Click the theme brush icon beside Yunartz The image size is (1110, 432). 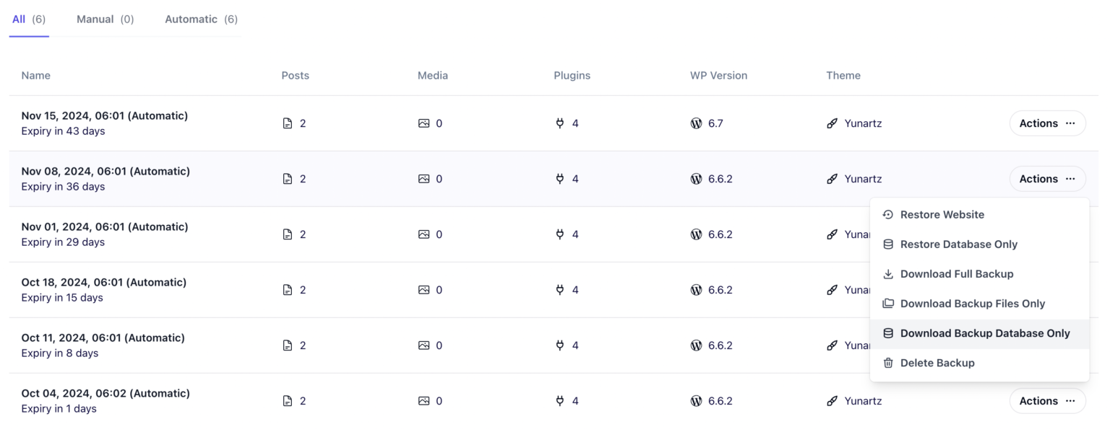click(x=832, y=123)
